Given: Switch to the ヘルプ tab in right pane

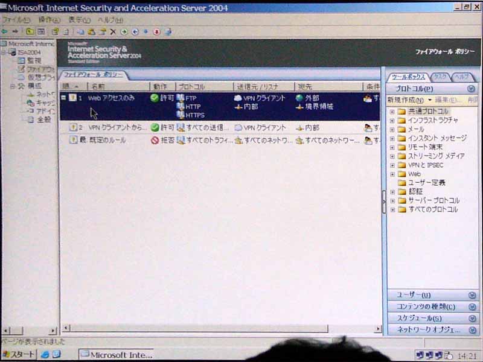Looking at the screenshot, I should [x=462, y=77].
